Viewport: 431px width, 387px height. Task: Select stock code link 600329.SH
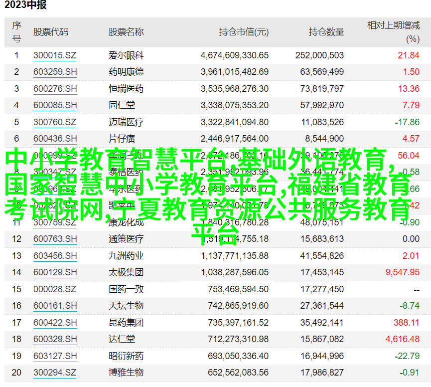click(55, 339)
